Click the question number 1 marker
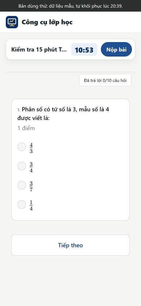Viewport: 141px width, 306px height. point(19,110)
